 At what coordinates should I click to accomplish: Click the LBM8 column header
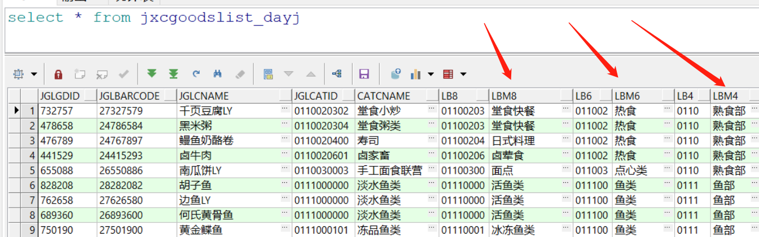coord(530,95)
